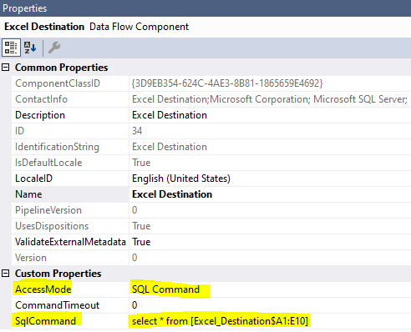Viewport: 411px width, 332px height.
Task: Open Property Pages wrench icon
Action: click(x=54, y=48)
